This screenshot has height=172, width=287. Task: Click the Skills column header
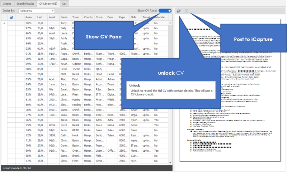click(134, 17)
